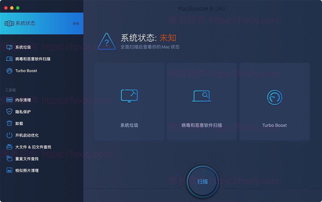Open the Turbo Boost speedometer card
Image resolution: width=322 pixels, height=202 pixels.
274,102
